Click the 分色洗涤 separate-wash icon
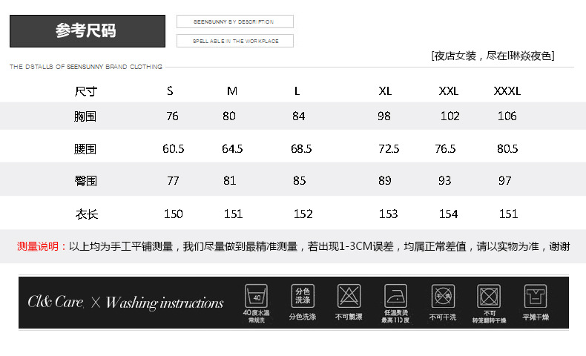Image resolution: width=586 pixels, height=356 pixels. point(303,296)
